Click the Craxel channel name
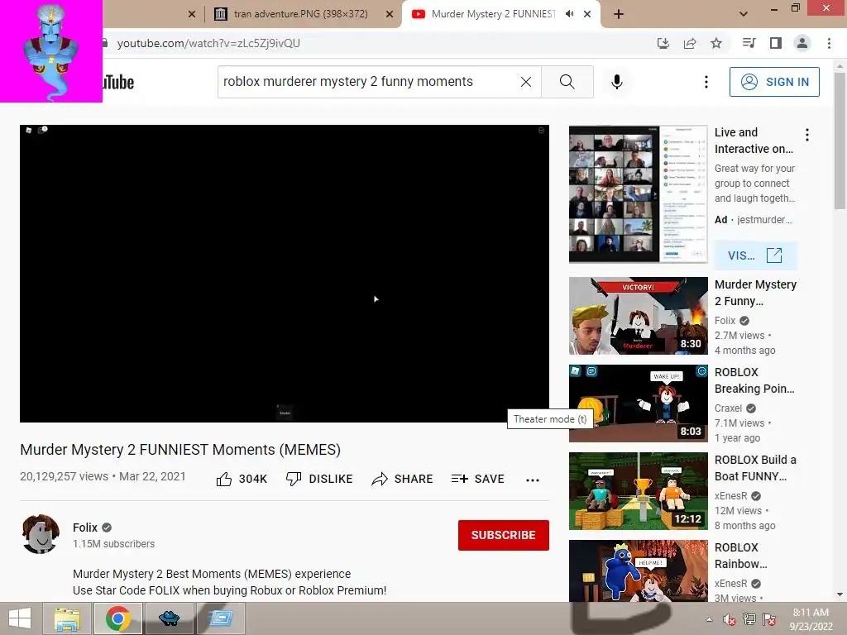Image resolution: width=847 pixels, height=635 pixels. click(x=728, y=408)
